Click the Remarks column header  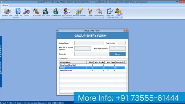coord(120,62)
